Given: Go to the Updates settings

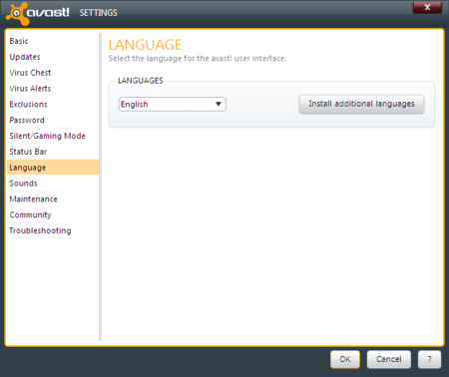Looking at the screenshot, I should pyautogui.click(x=53, y=57).
